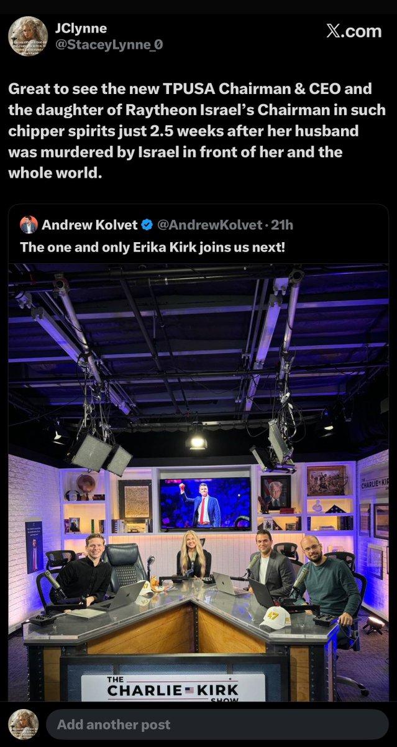
Task: Click the blue verified badge
Action: 148,225
